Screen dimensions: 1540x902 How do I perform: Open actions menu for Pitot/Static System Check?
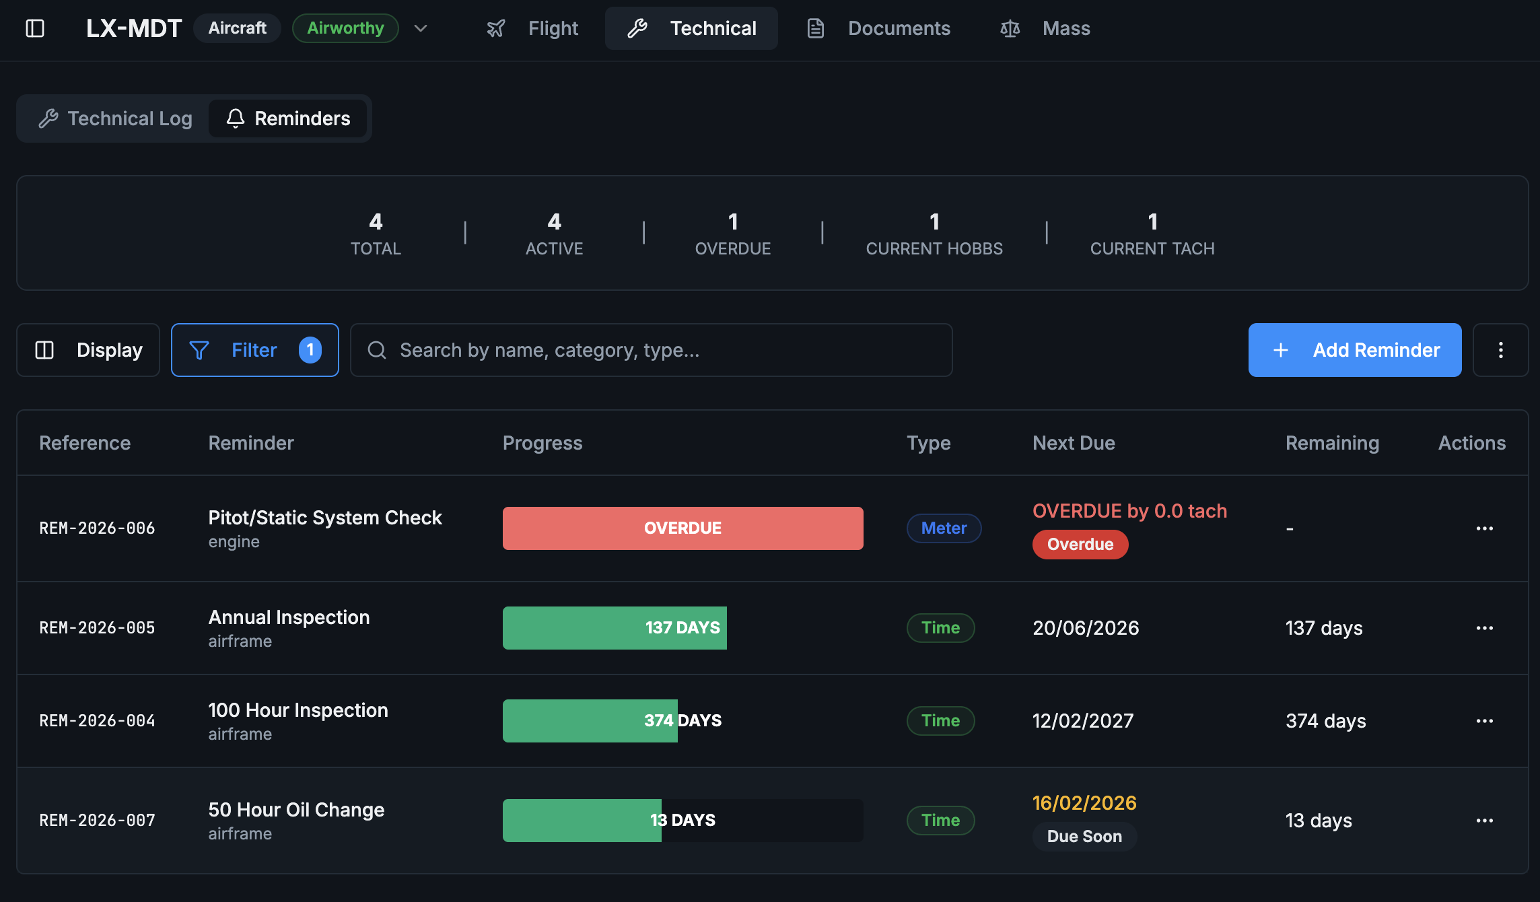[1484, 528]
